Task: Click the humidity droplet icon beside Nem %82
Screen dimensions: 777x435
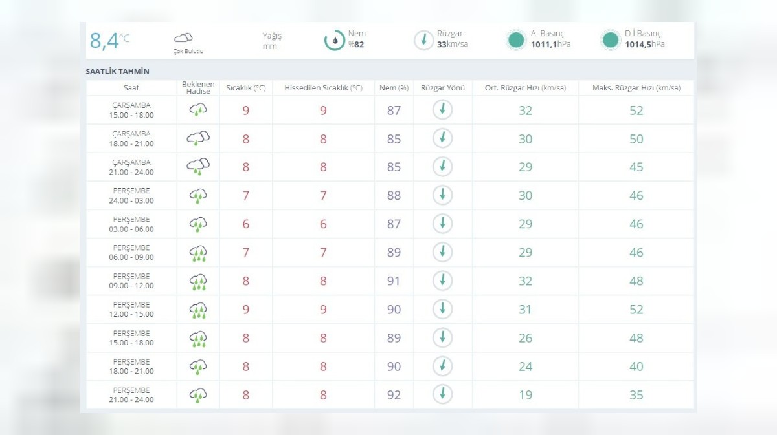Action: (x=334, y=40)
